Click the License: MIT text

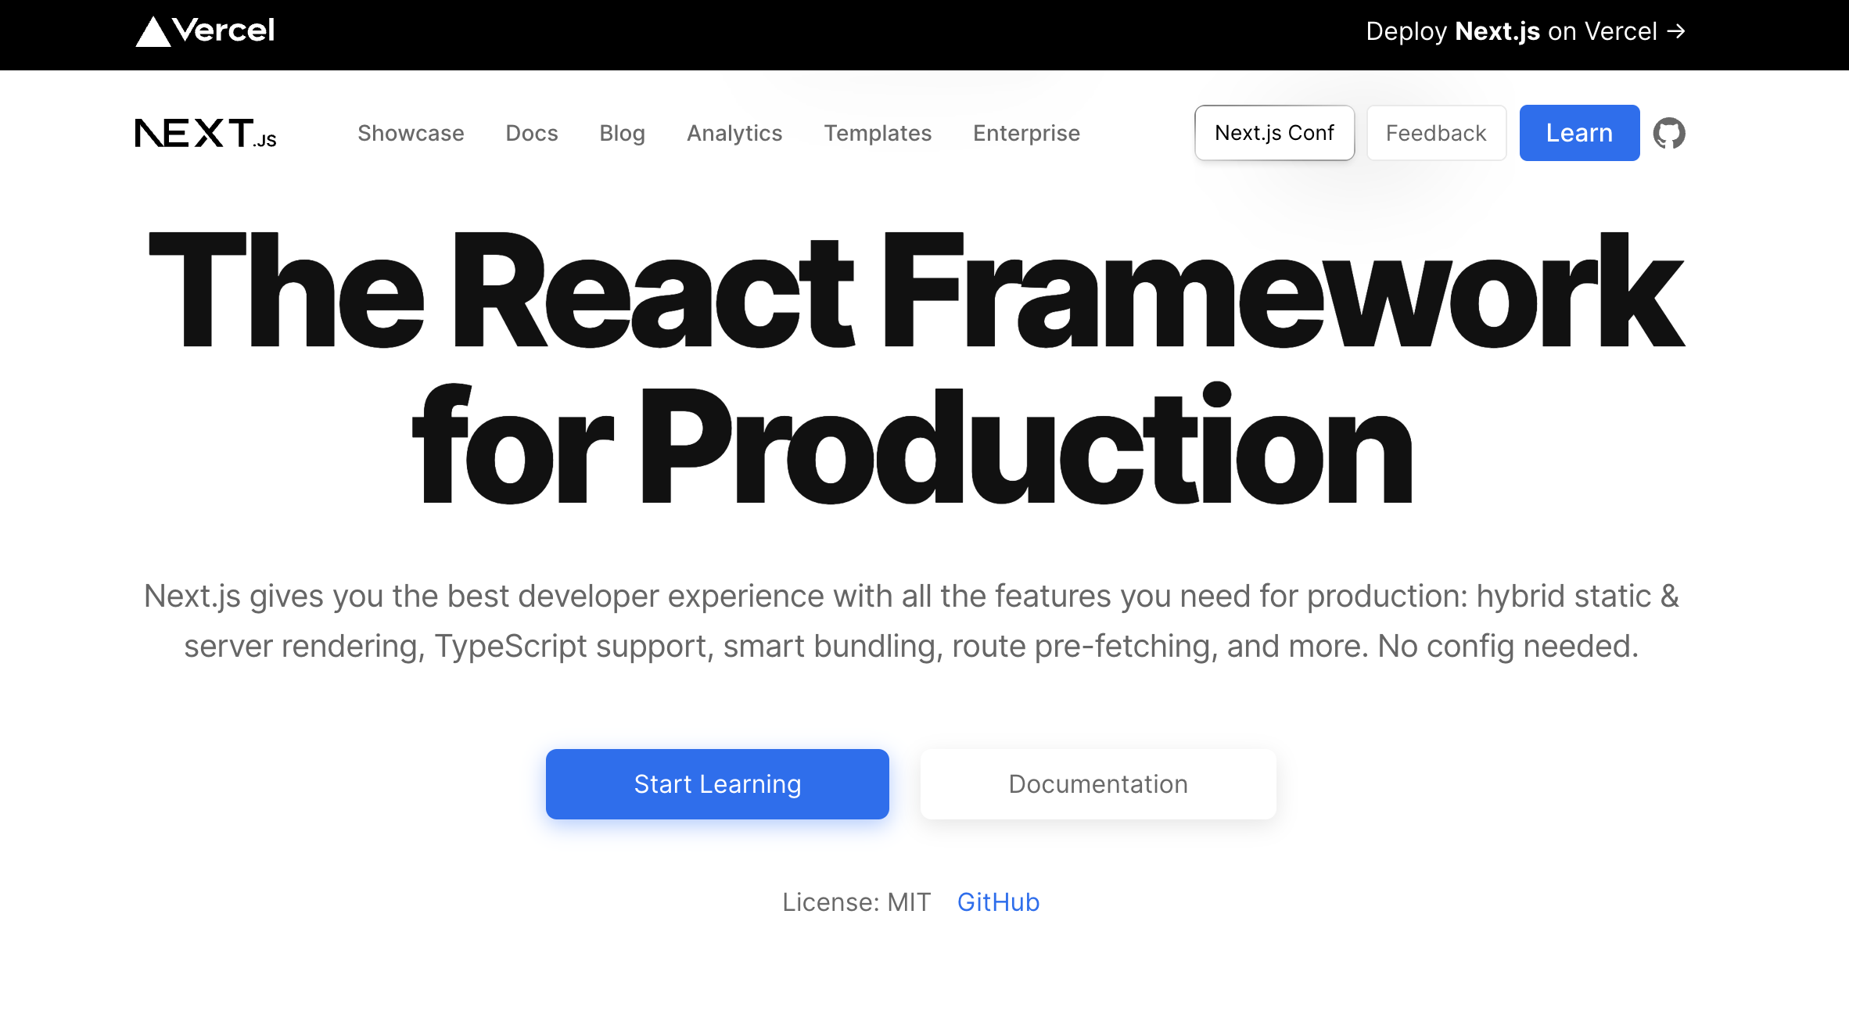[x=856, y=902]
